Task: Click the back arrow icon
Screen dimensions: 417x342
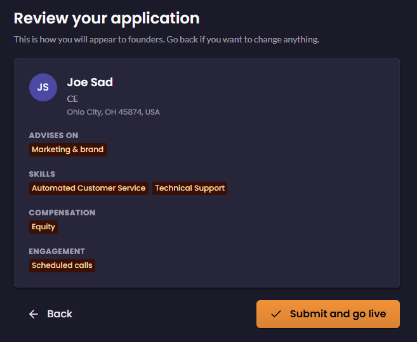Action: tap(34, 314)
